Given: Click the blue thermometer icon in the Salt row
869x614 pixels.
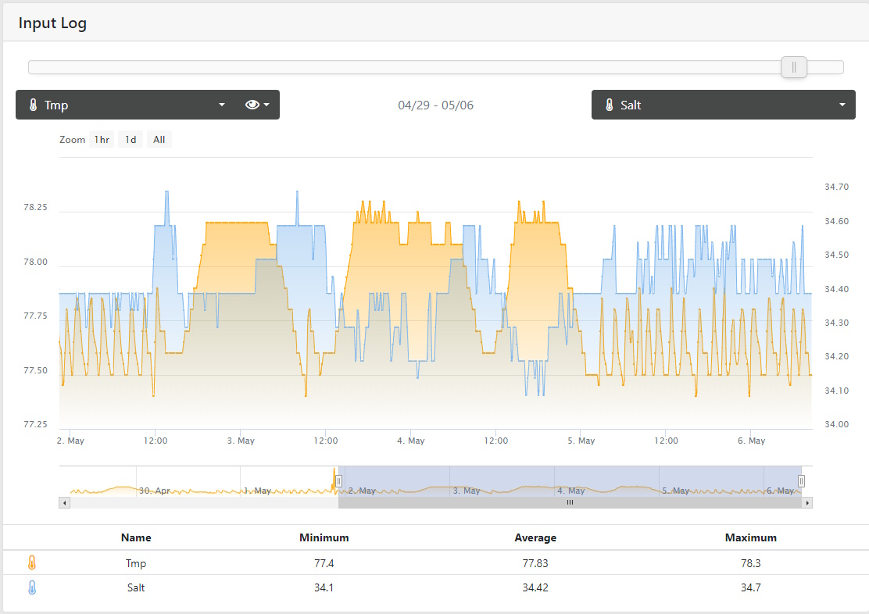Looking at the screenshot, I should [32, 587].
